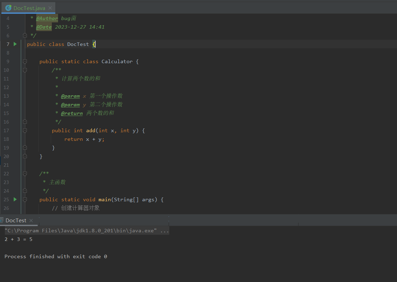This screenshot has height=282, width=397.
Task: Click the comment '创建计算器对象' on line 26
Action: [x=80, y=208]
